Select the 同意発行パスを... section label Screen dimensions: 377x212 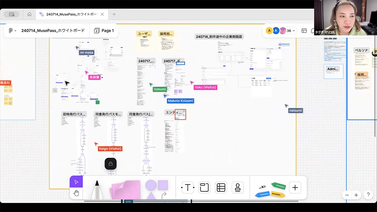tap(108, 114)
